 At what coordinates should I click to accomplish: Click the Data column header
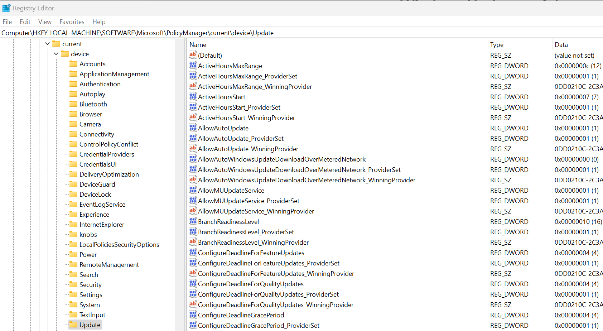click(x=561, y=45)
